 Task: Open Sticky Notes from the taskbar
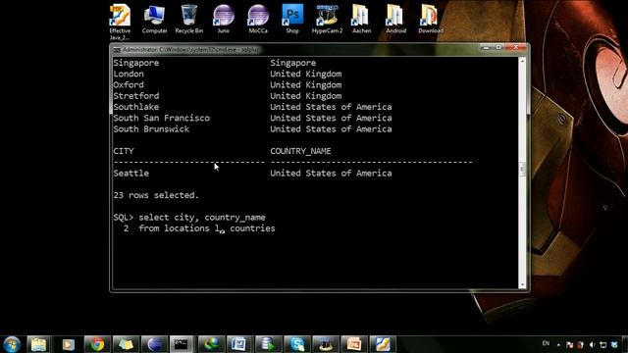point(126,344)
